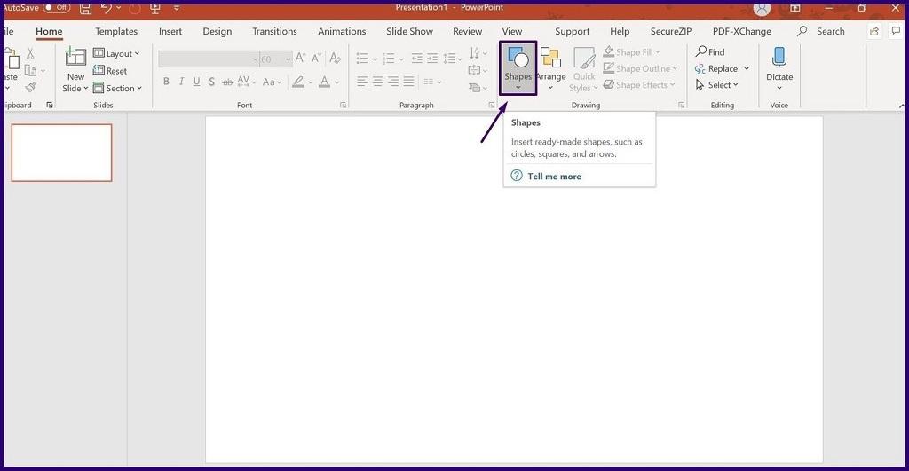
Task: Click Decrease Font Size icon
Action: (x=316, y=58)
